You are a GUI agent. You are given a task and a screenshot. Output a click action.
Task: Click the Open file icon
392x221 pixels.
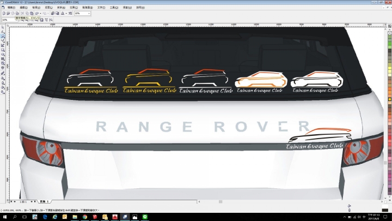click(x=8, y=13)
